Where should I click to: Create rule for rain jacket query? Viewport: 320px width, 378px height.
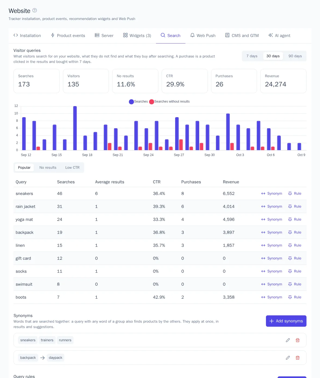[295, 207]
